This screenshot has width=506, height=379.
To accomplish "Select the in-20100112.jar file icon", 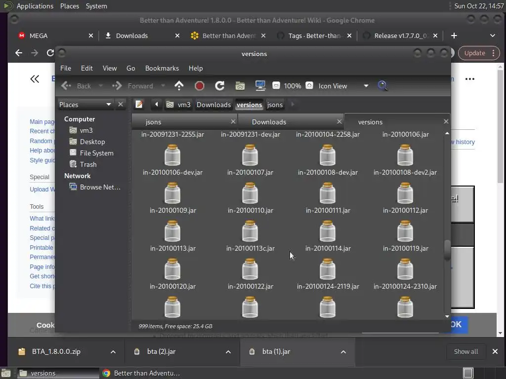I will tap(405, 193).
